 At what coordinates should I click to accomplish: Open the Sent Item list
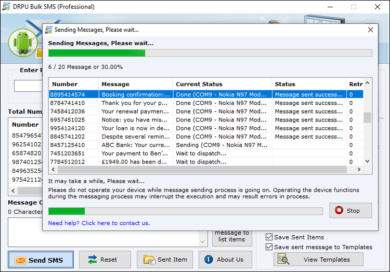[x=165, y=260]
